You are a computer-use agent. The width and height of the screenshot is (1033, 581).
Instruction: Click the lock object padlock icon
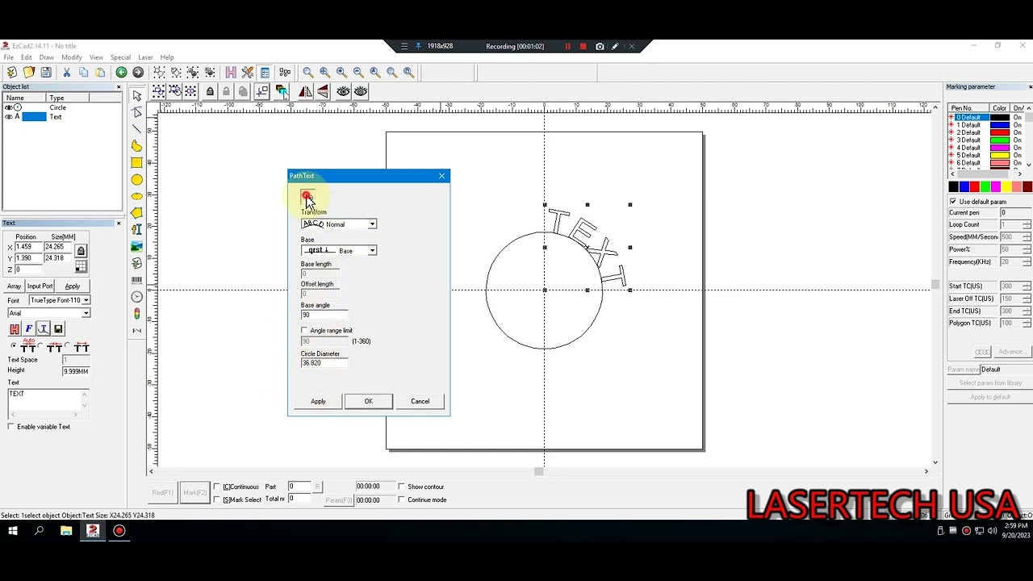point(210,91)
